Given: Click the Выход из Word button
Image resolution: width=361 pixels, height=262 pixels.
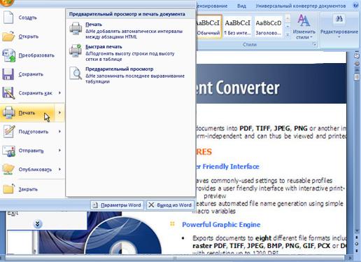Looking at the screenshot, I should (171, 205).
